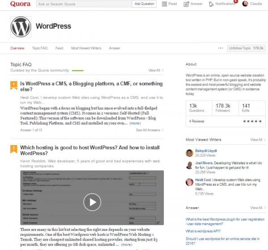Screen dimensions: 268x250
Task: Click Heidi Cool's avatar in sidebar
Action: [189, 182]
